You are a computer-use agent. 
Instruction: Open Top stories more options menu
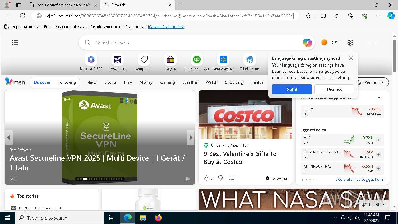coord(89,196)
